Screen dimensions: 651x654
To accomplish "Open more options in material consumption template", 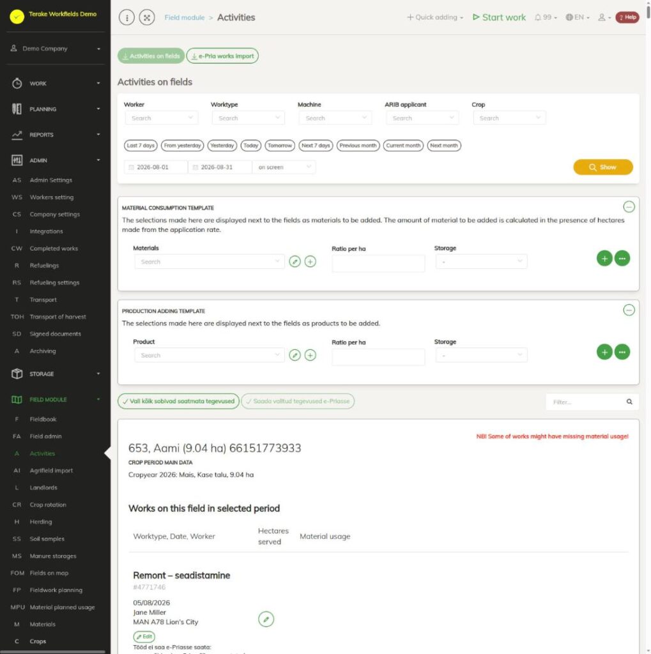I will (x=622, y=258).
